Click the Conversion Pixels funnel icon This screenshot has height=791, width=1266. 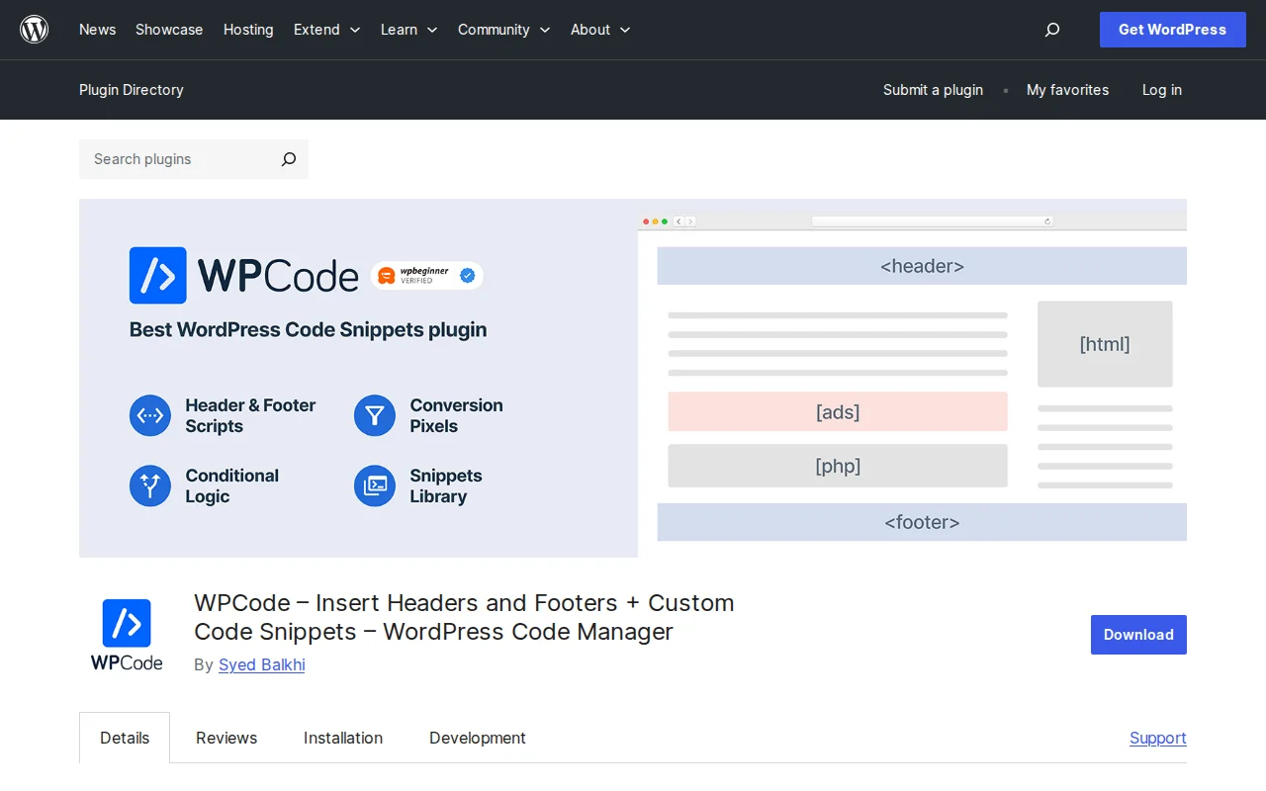[x=374, y=415]
